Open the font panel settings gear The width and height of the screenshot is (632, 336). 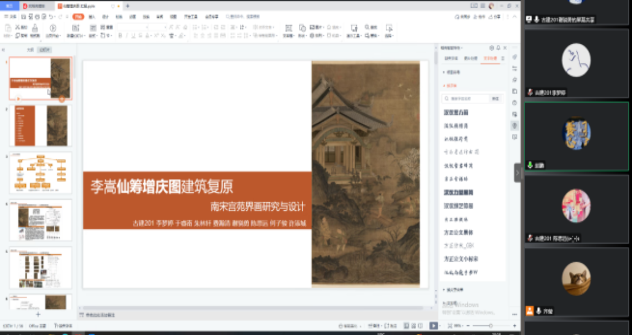(491, 48)
